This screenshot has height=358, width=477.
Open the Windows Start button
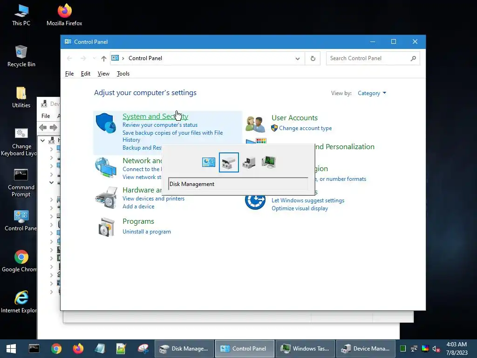11,349
